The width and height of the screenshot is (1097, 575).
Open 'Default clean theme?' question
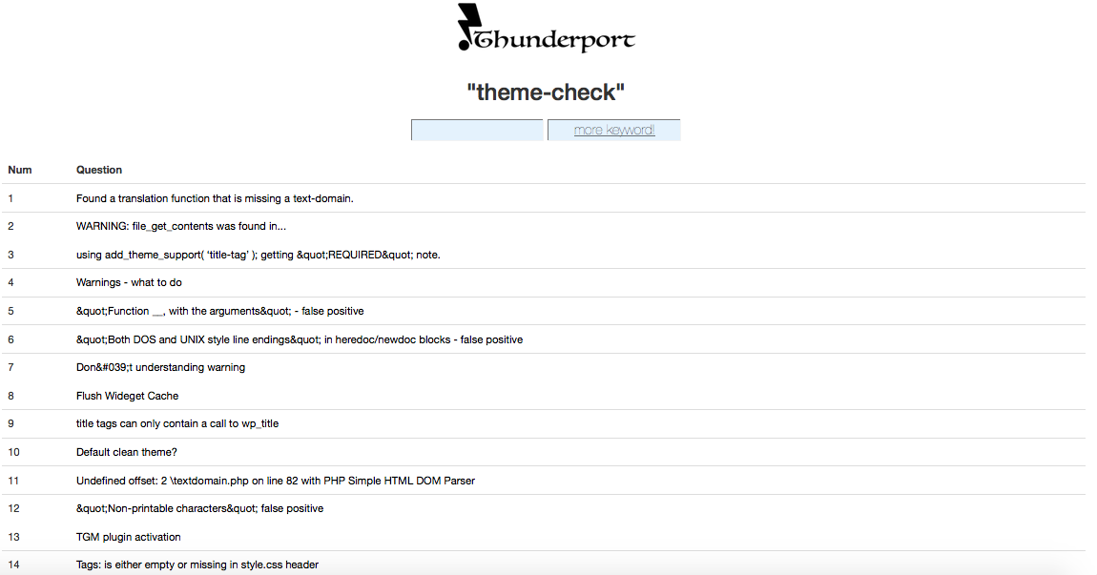coord(127,453)
